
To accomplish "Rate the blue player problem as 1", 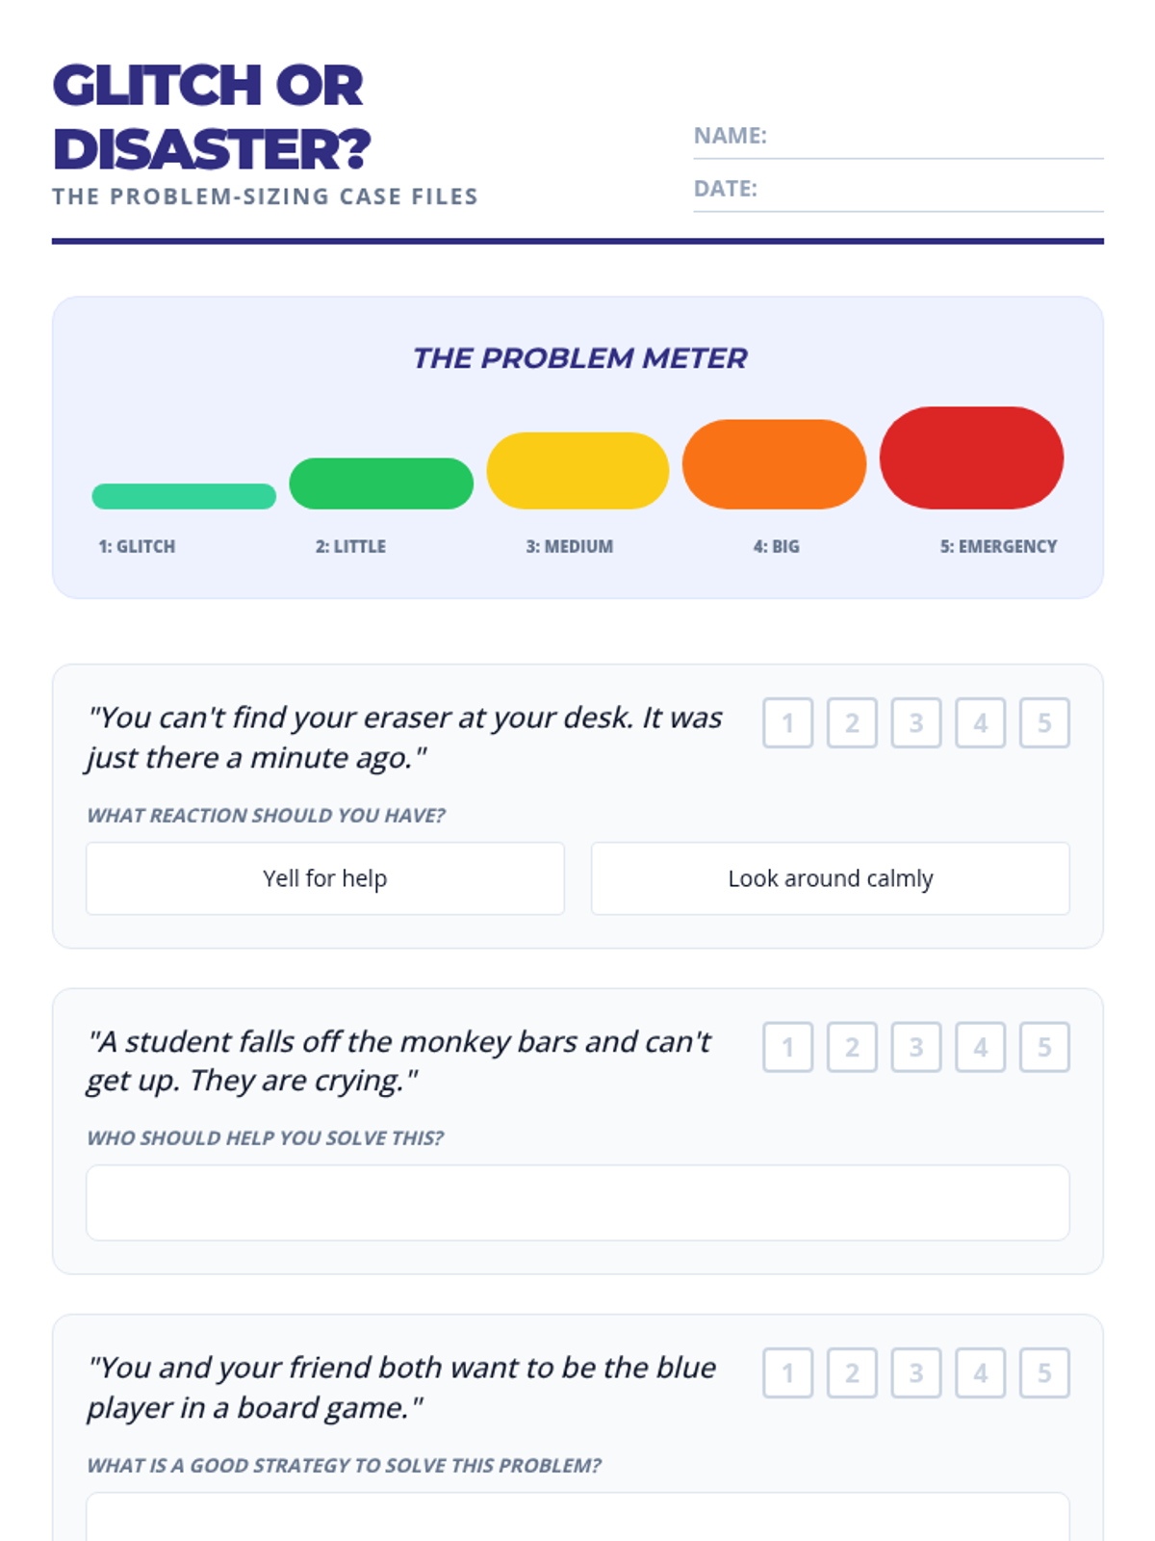I will (787, 1372).
